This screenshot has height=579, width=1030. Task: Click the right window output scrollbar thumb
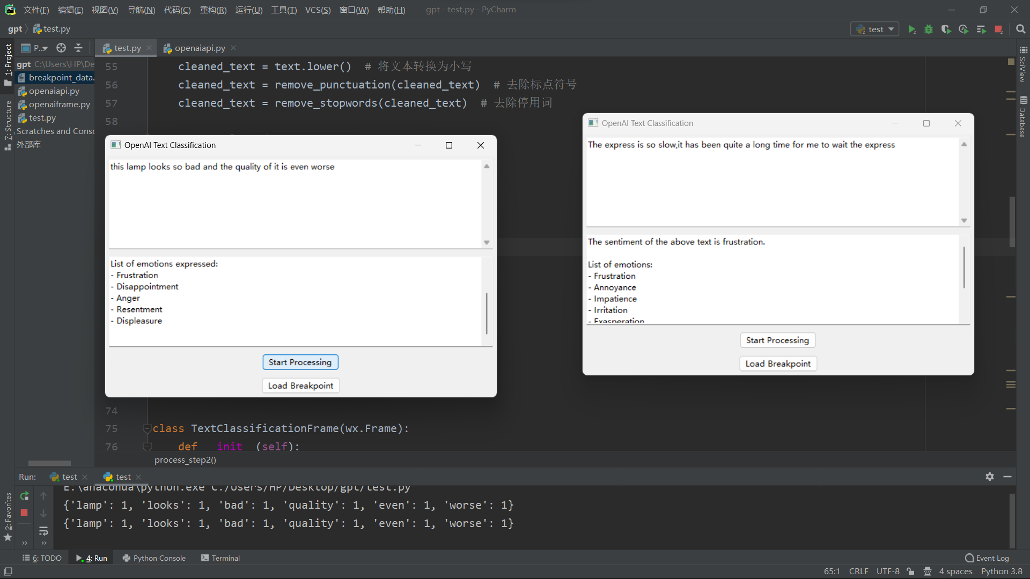pos(964,267)
